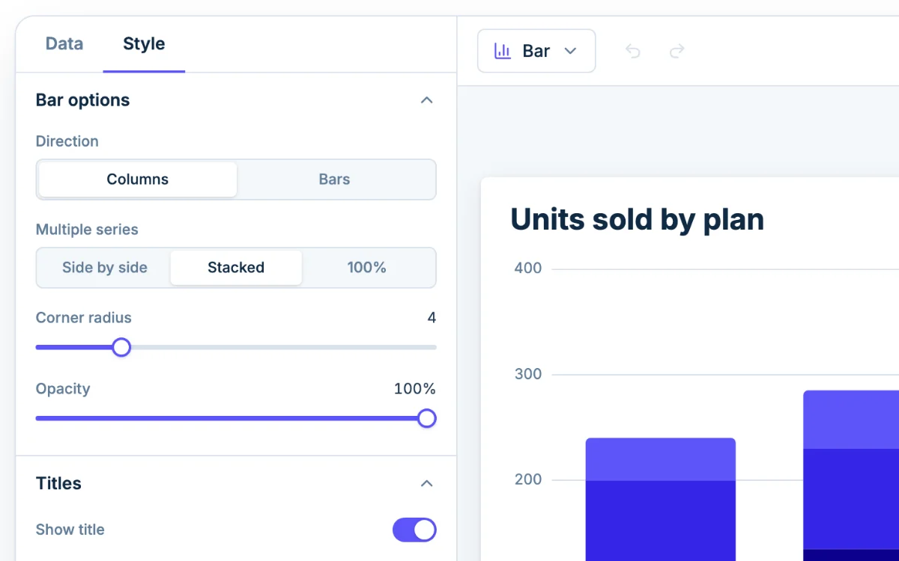Click the redo arrow icon
Image resolution: width=899 pixels, height=561 pixels.
point(677,51)
